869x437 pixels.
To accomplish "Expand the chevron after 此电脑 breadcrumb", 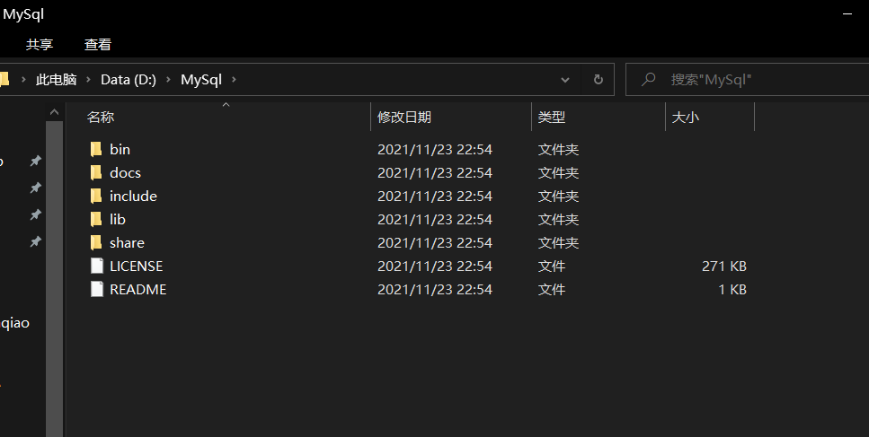I will (88, 80).
